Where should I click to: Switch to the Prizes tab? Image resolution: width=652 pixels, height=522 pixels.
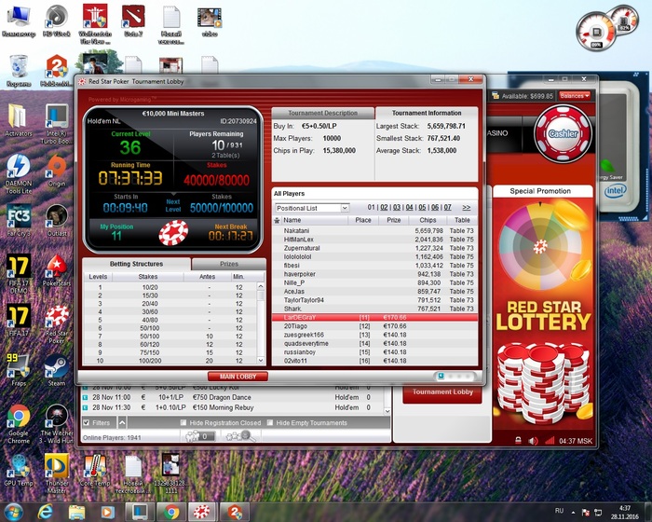(x=229, y=264)
